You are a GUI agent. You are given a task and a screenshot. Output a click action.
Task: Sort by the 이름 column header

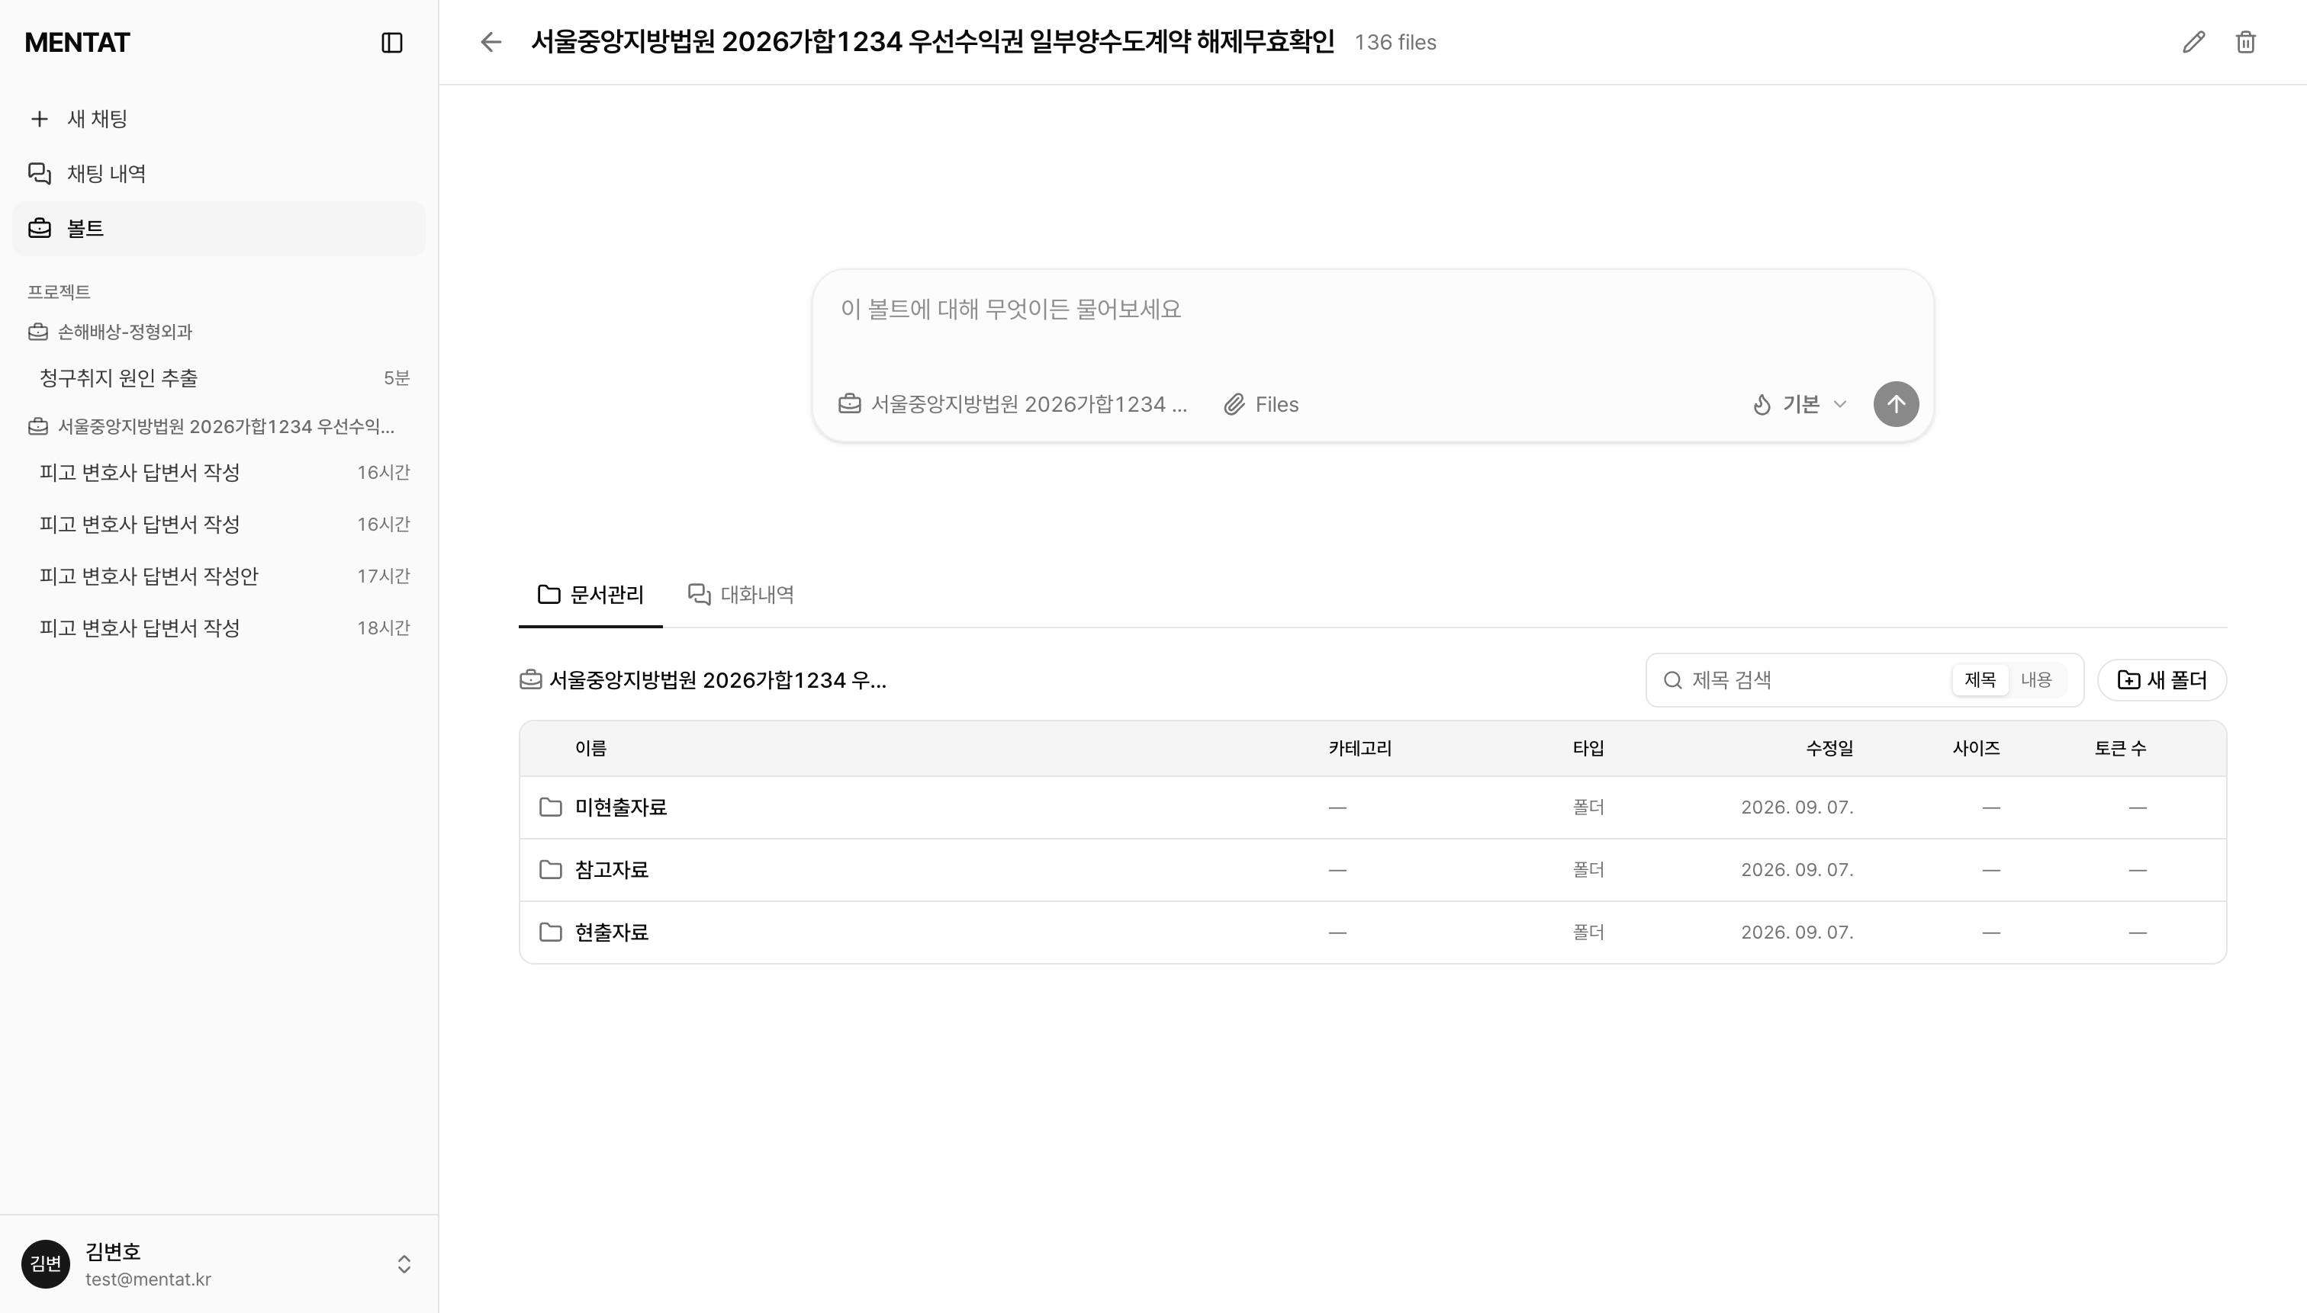(591, 749)
